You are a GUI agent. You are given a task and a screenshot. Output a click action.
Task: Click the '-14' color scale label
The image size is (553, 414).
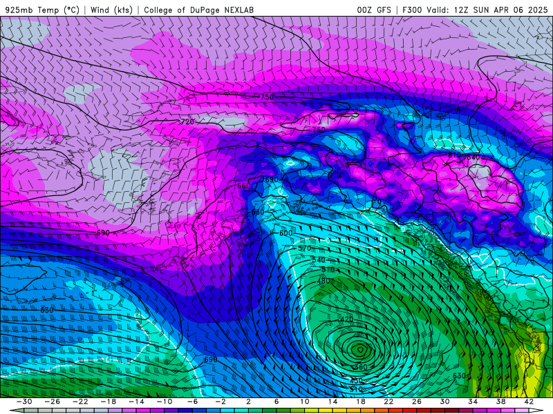click(136, 402)
